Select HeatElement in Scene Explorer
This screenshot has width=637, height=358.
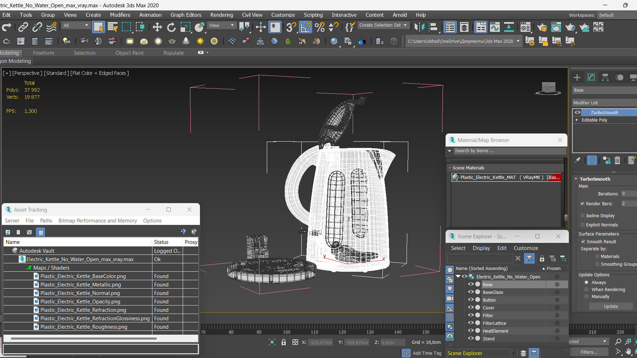tap(495, 331)
